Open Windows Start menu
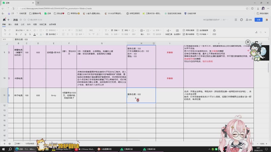This screenshot has height=152, width=271. point(3,149)
